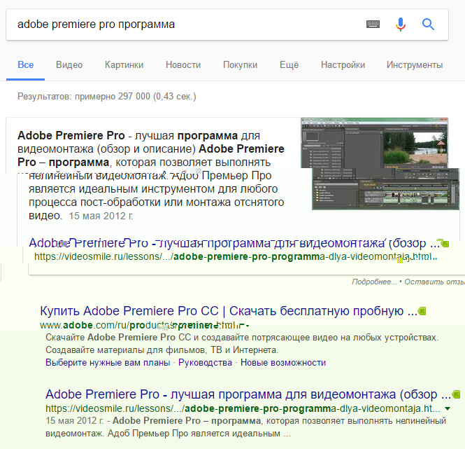Open the featured snippet Premiere screenshot thumbnail
Viewport: 465px width, 449px height.
pos(380,164)
